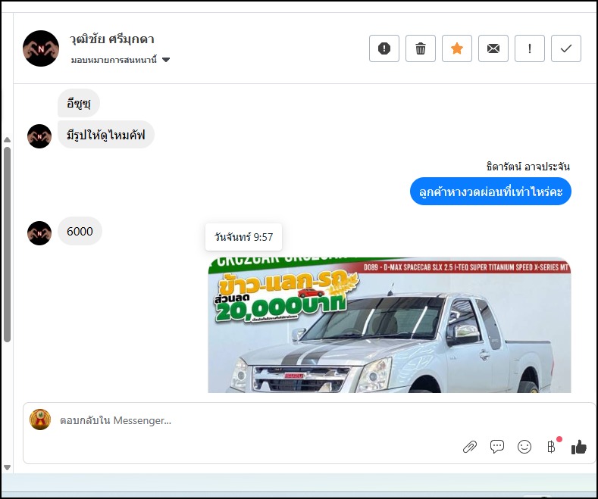Mark conversation unread with envelope icon
Viewport: 598px width, 499px height.
[x=493, y=48]
